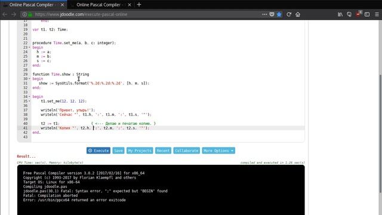Click line 31 with SysUtils.format call

94,84
